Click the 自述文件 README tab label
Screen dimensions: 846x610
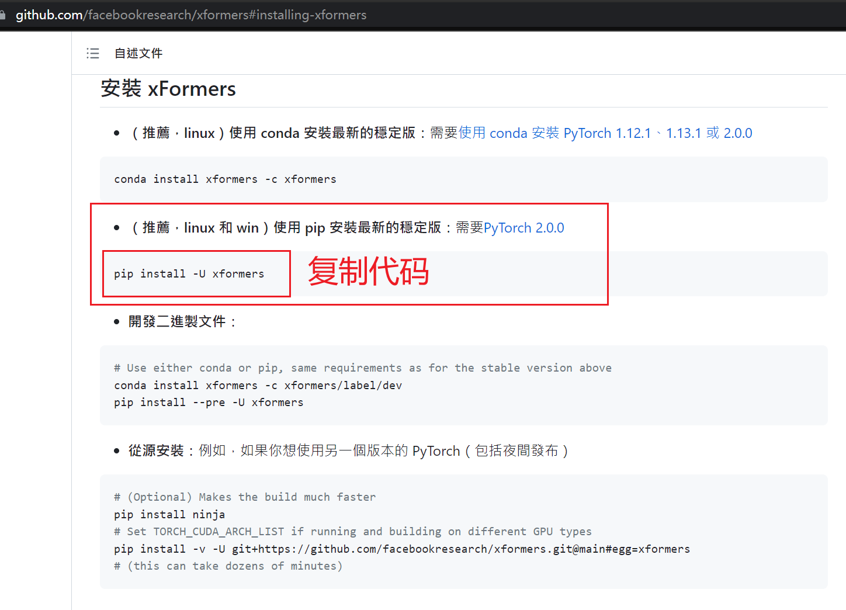[x=138, y=53]
